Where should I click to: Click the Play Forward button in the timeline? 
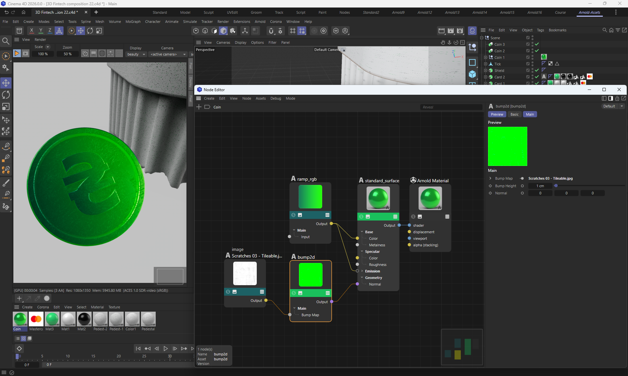166,349
